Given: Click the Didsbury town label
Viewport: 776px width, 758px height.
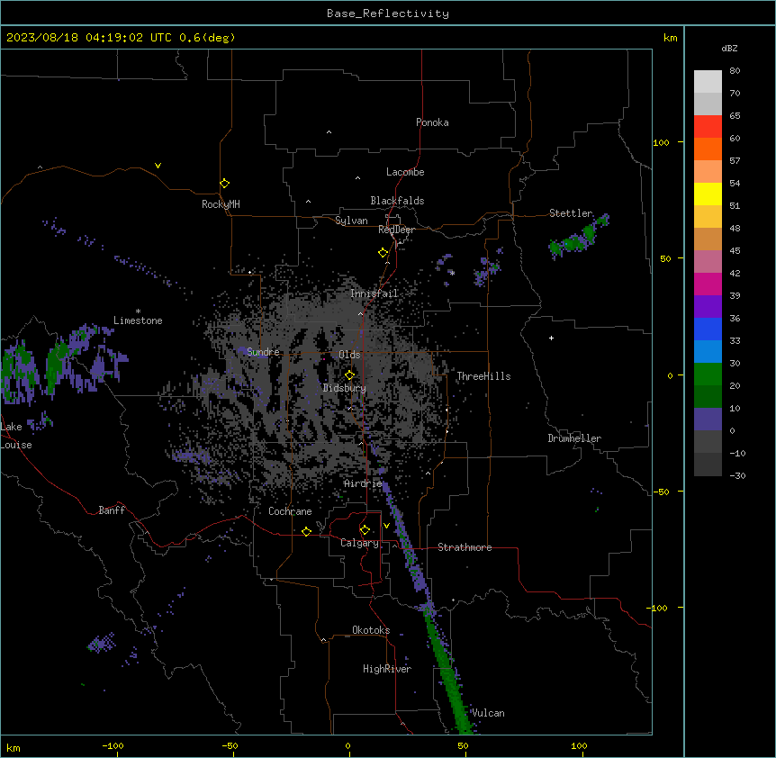Looking at the screenshot, I should tap(345, 388).
